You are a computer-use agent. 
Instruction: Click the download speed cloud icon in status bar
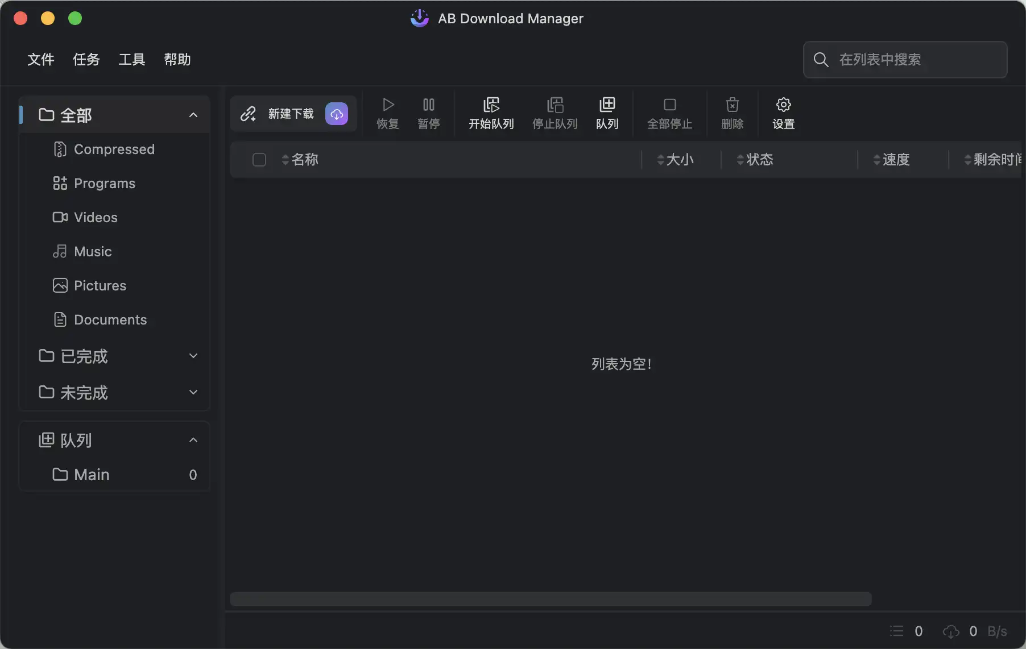[x=951, y=631]
